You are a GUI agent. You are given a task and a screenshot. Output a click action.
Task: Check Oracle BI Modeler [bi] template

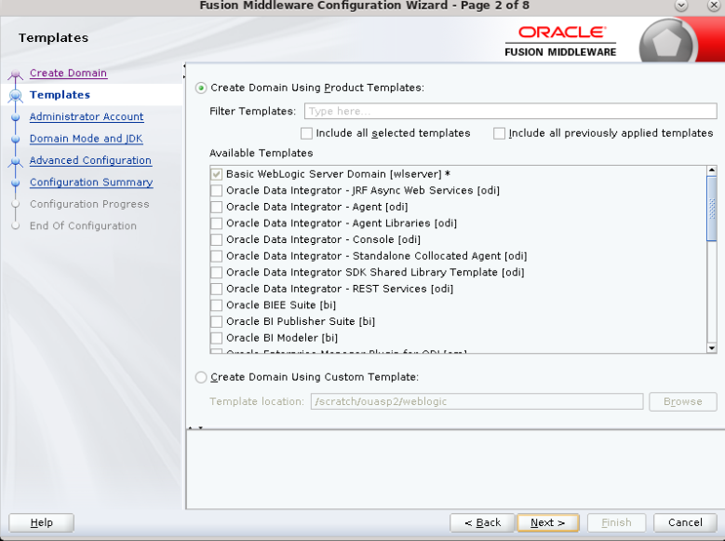click(x=216, y=338)
